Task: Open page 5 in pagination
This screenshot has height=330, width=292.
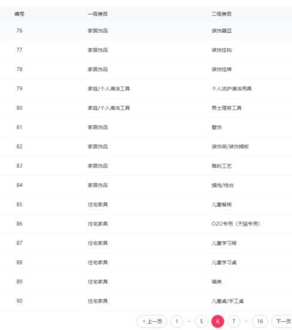Action: coord(201,321)
